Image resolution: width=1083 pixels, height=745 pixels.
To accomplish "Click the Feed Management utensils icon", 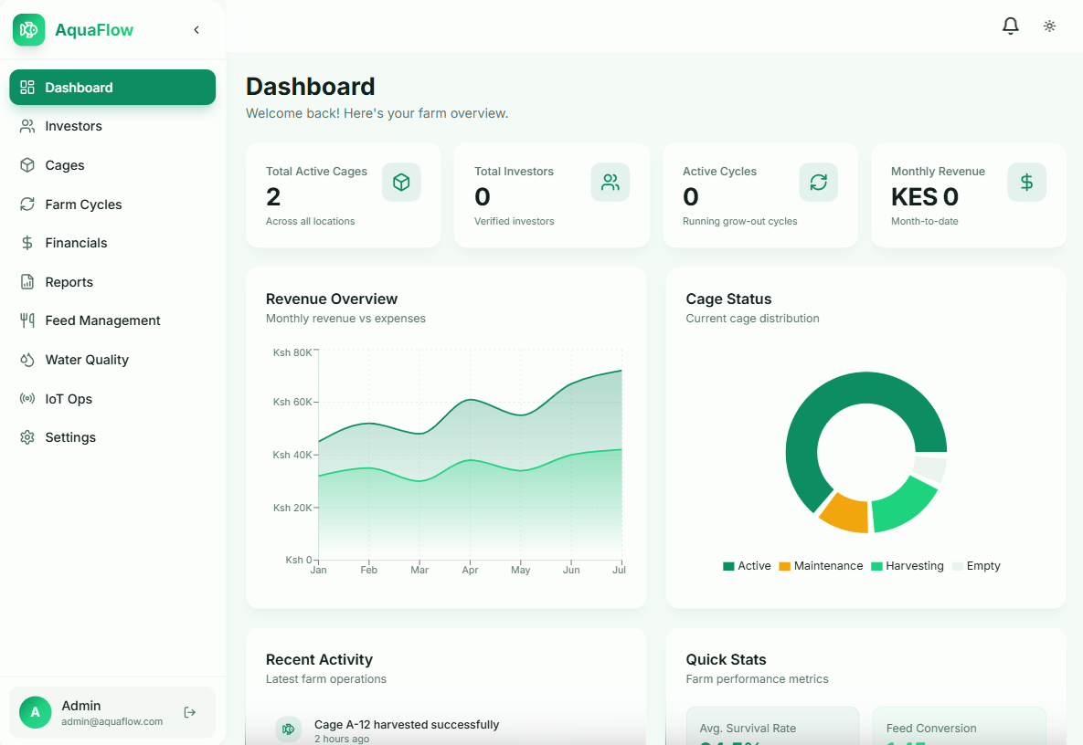I will tap(27, 320).
